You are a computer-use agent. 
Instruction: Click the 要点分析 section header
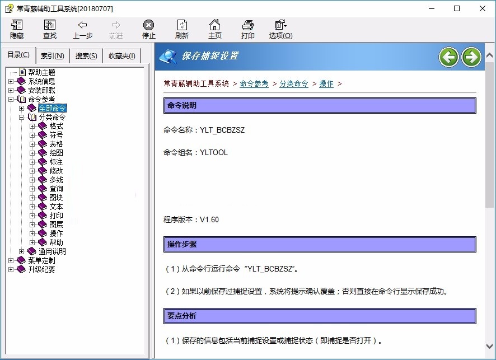[320, 316]
